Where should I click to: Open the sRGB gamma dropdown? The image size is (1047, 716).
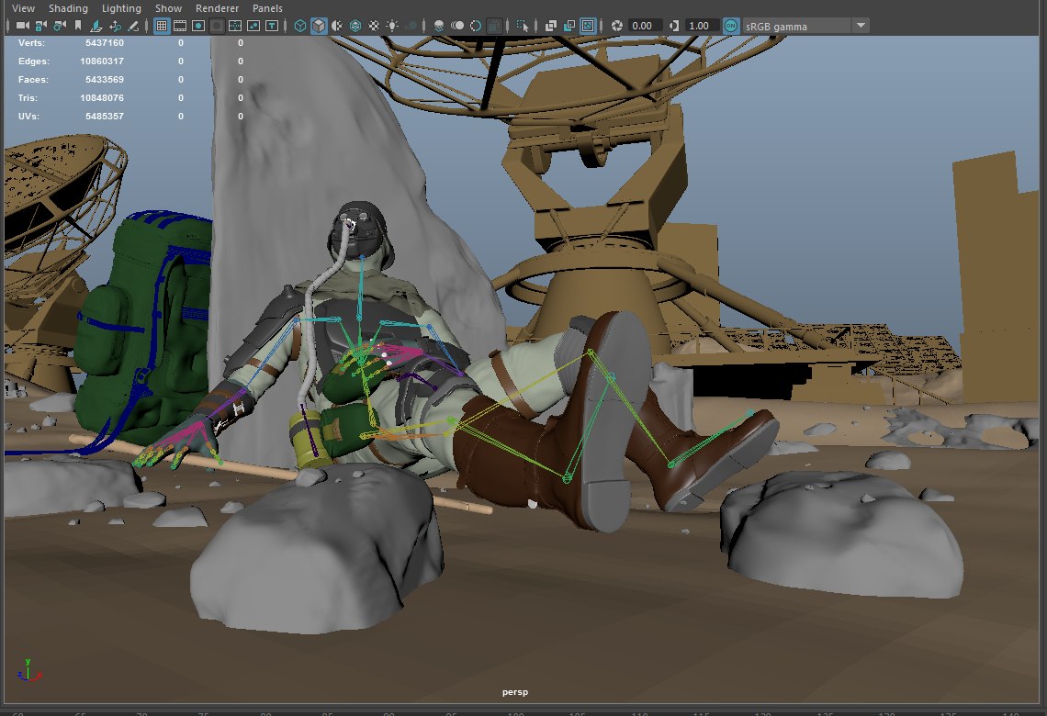(x=861, y=26)
